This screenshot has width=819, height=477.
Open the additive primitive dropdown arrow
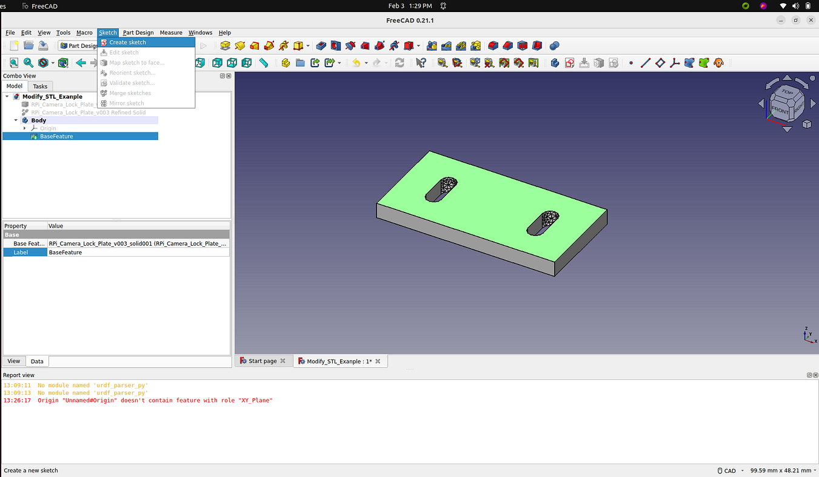(308, 45)
